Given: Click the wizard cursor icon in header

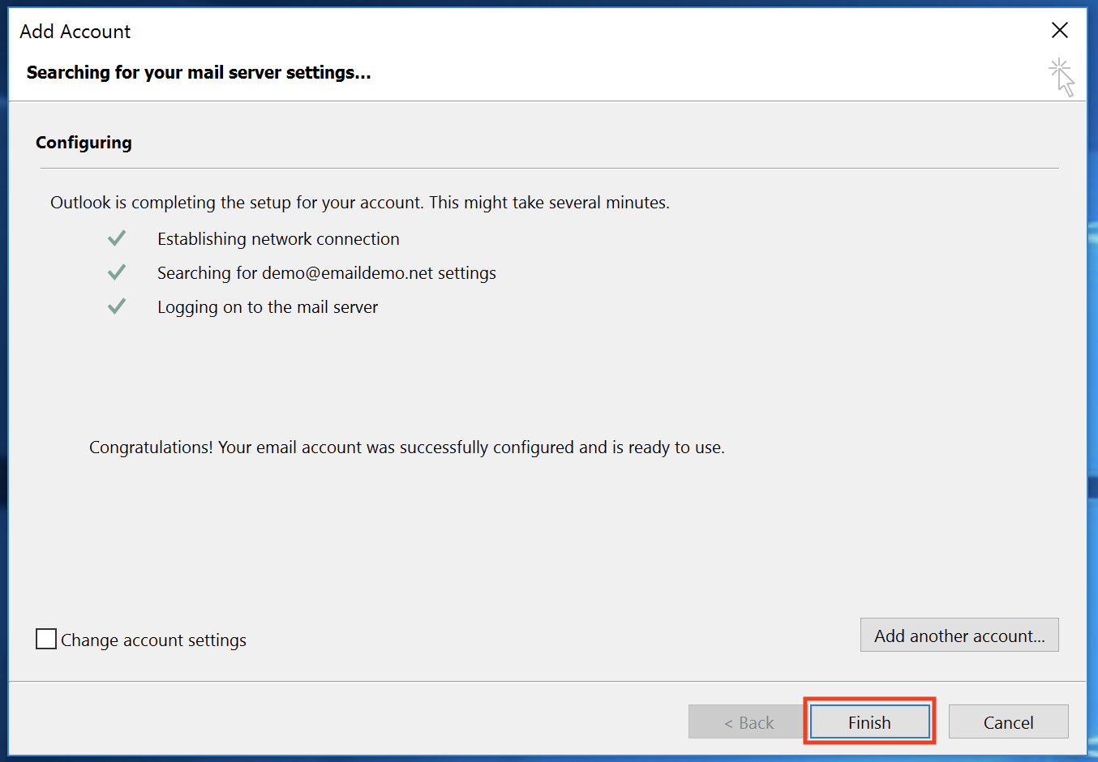Looking at the screenshot, I should [x=1062, y=77].
